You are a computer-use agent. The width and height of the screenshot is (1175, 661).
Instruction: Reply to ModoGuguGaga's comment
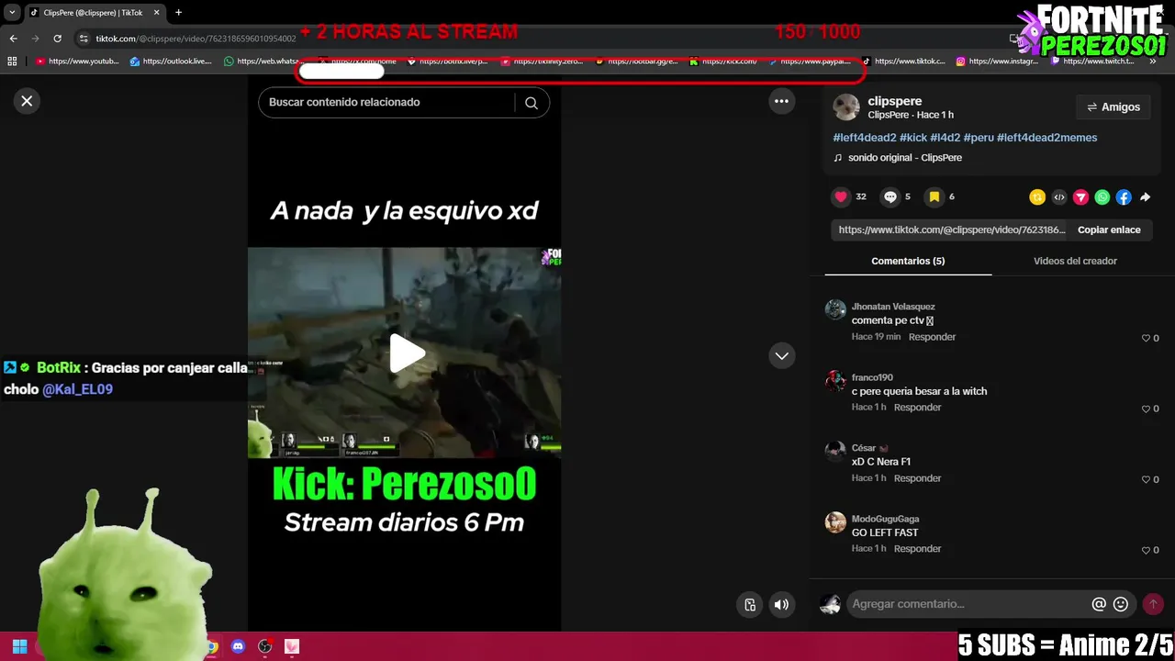click(917, 549)
